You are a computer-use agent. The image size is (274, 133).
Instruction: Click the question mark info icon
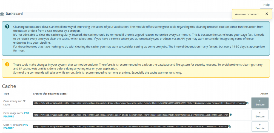(7, 27)
